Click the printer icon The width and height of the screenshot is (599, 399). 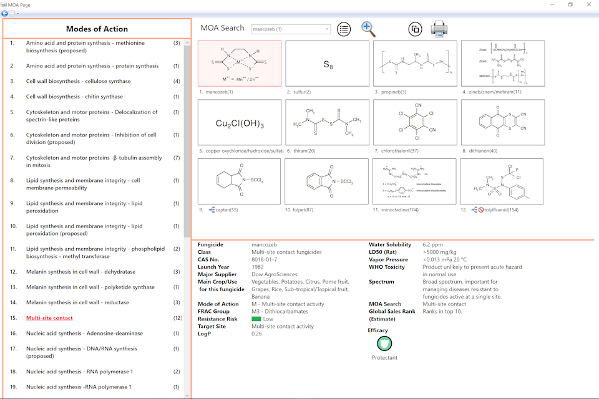(x=439, y=29)
